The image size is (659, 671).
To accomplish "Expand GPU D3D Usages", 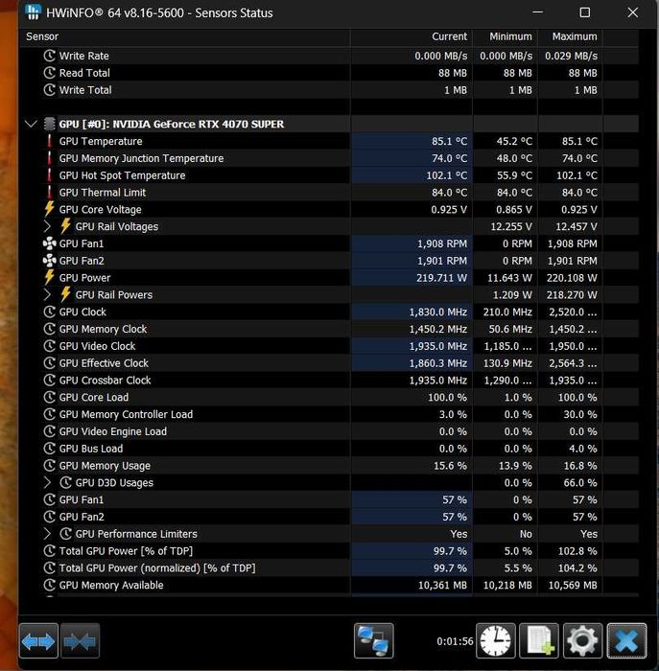I will tap(47, 483).
